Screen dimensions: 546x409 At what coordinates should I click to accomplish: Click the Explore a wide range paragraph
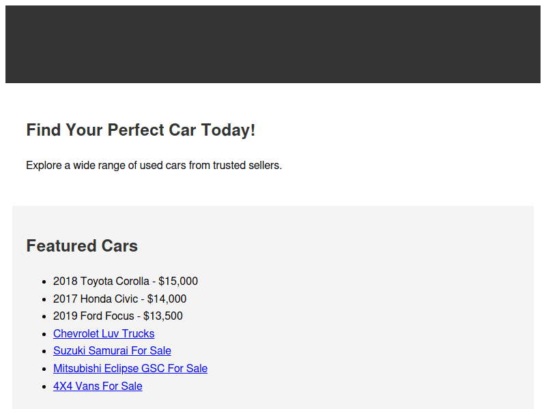coord(154,165)
